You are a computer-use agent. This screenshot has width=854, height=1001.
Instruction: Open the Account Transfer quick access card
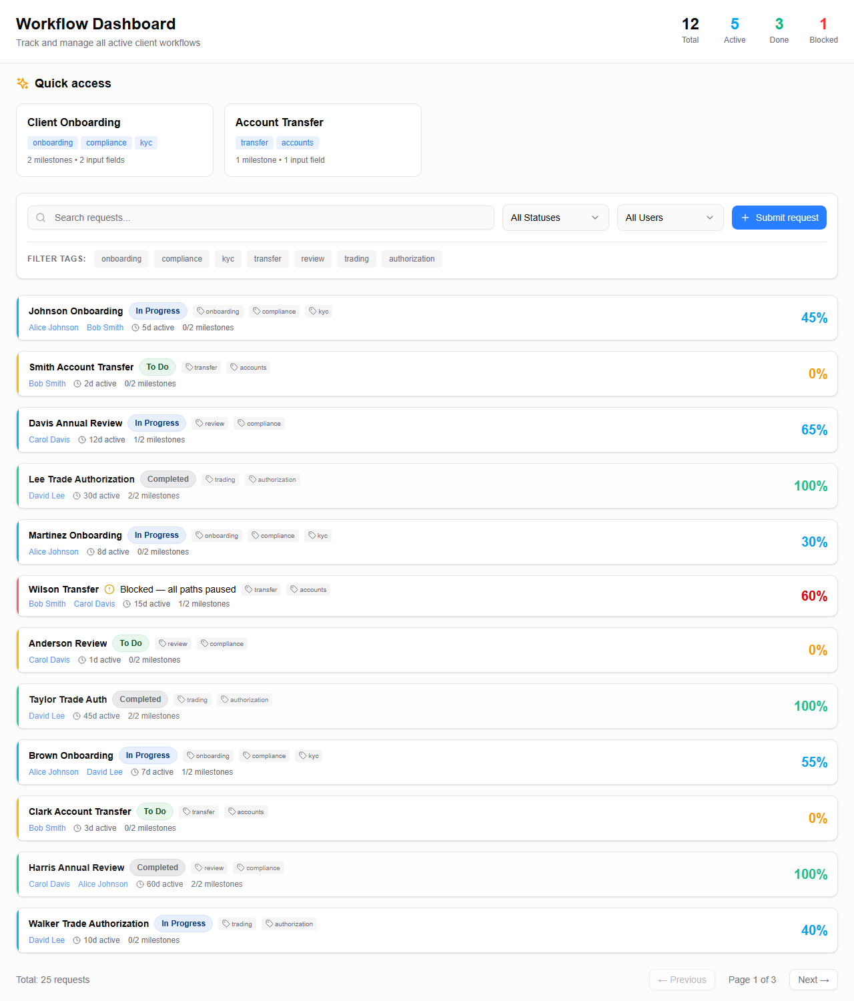323,140
